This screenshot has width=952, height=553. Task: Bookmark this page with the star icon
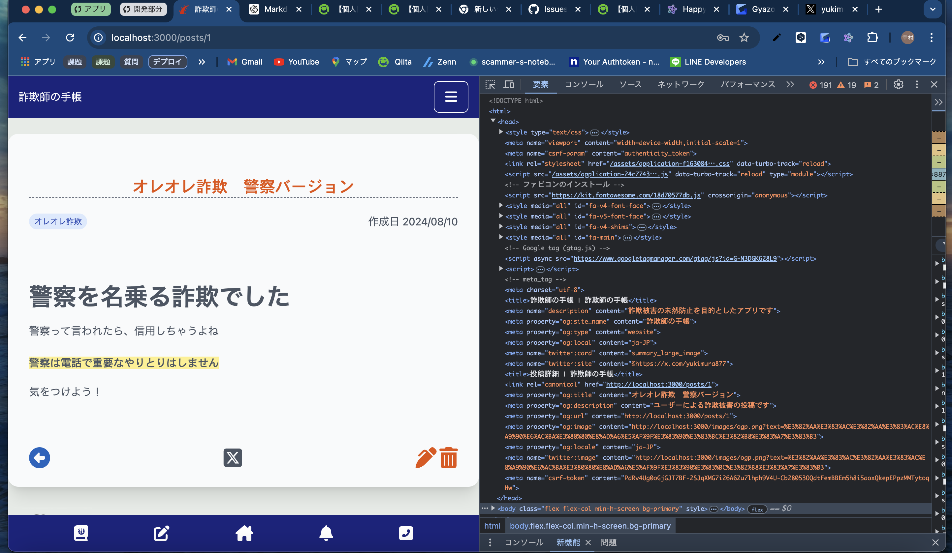pos(744,38)
